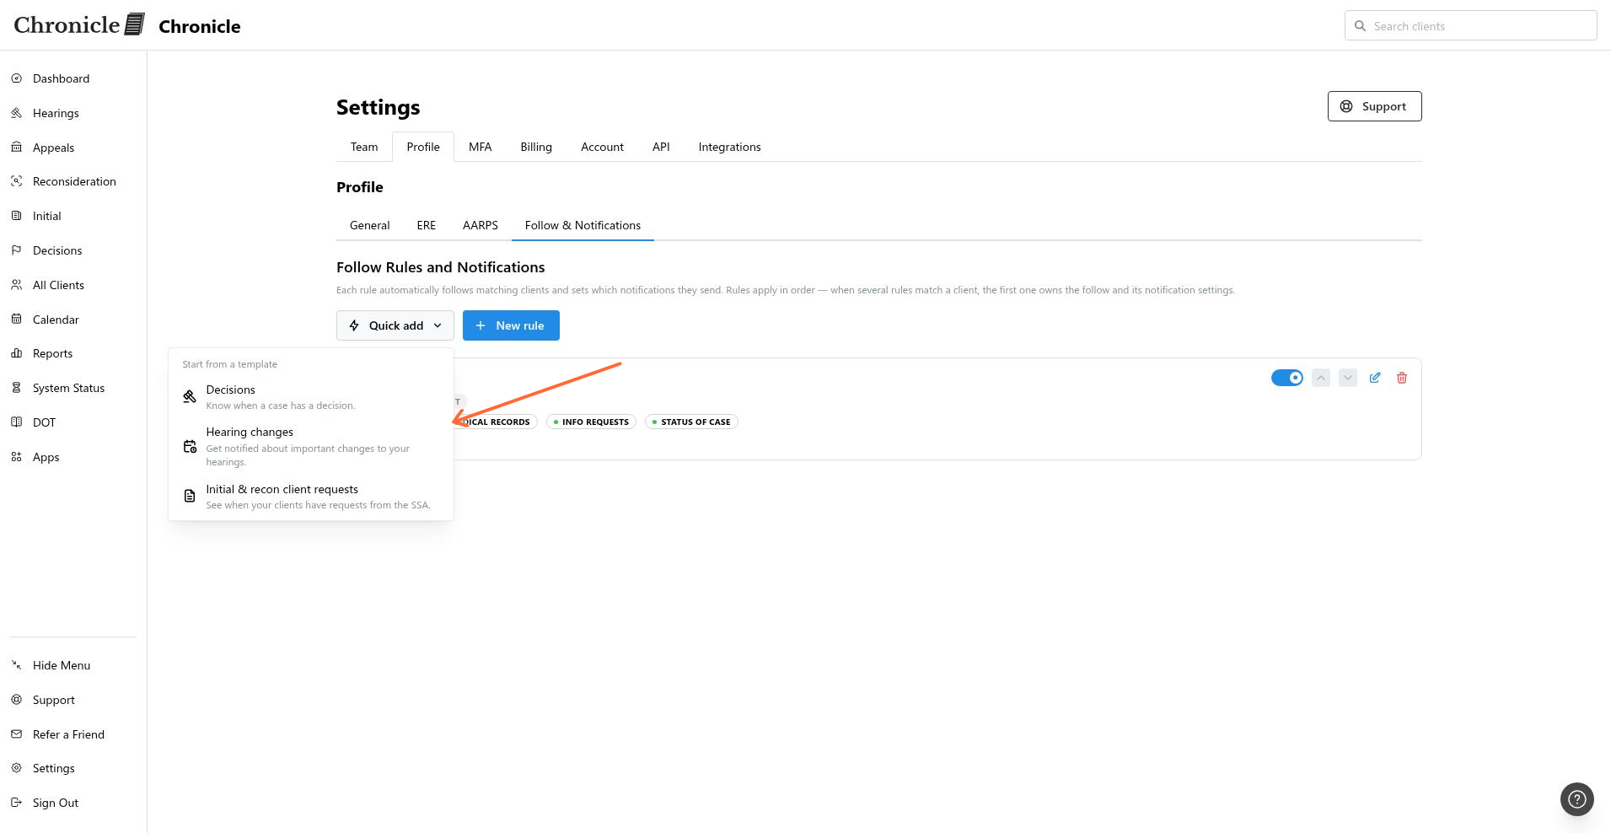Click the Reconsideration sidebar icon
The height and width of the screenshot is (833, 1611).
point(16,181)
